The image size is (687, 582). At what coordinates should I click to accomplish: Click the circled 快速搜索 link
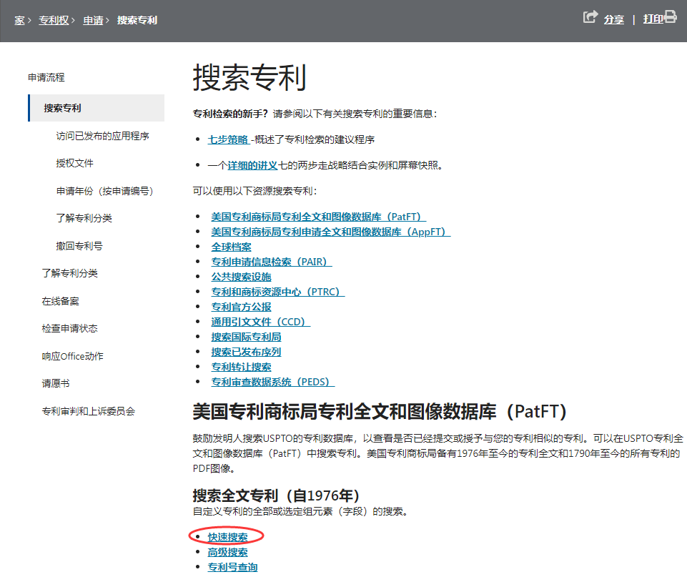pyautogui.click(x=228, y=537)
